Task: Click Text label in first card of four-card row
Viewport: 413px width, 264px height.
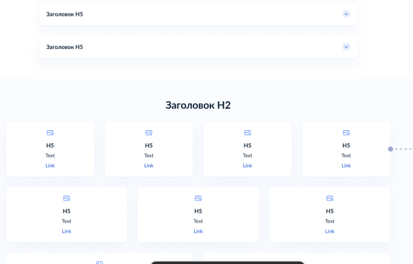Action: [x=50, y=155]
